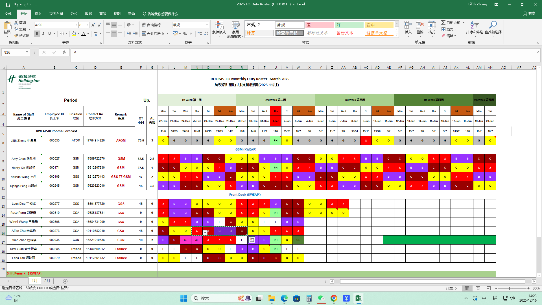Toggle underline formatting
The height and width of the screenshot is (305, 542).
pos(49,34)
